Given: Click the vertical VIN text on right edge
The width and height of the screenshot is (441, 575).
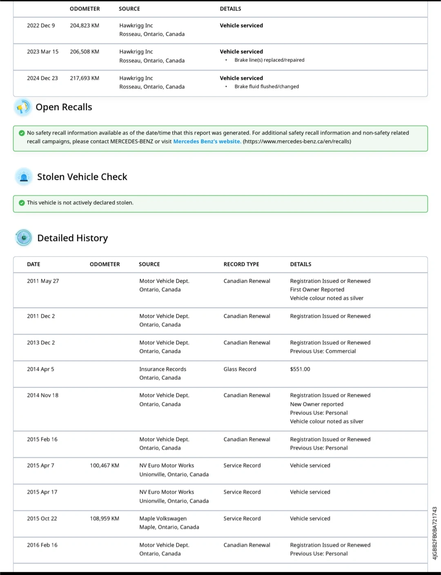Looking at the screenshot, I should coord(435,533).
